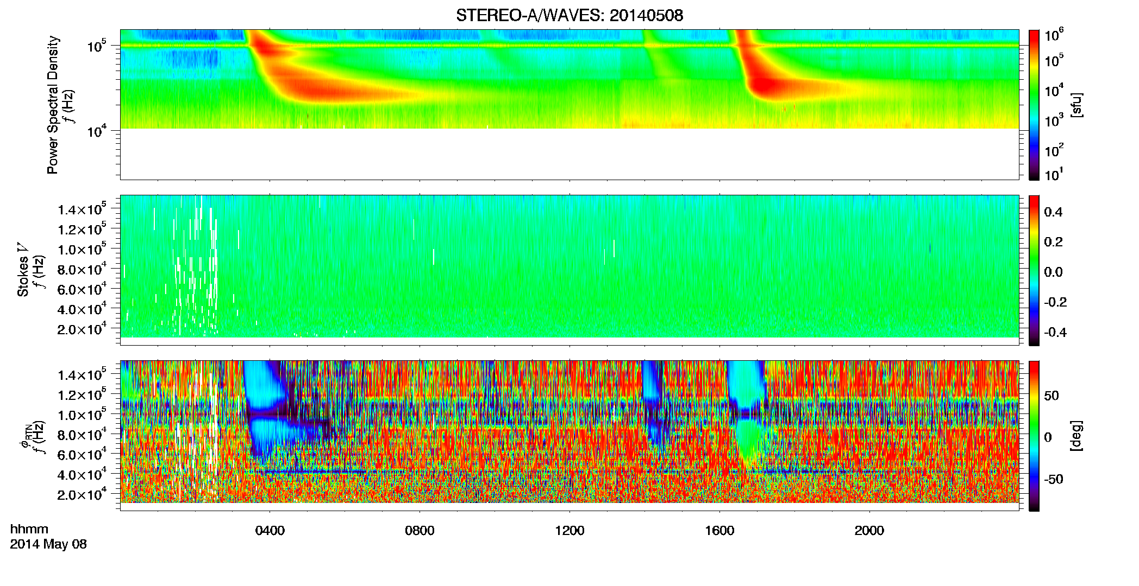
Task: Click the Power Spectral Density axis label
Action: pyautogui.click(x=53, y=105)
